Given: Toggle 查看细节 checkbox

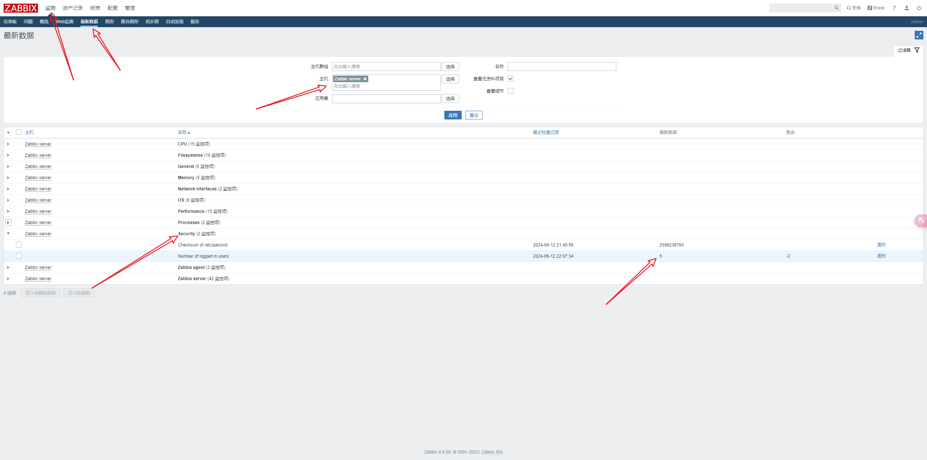Looking at the screenshot, I should coord(511,91).
